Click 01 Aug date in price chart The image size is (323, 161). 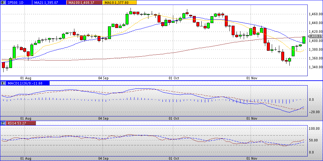26,78
